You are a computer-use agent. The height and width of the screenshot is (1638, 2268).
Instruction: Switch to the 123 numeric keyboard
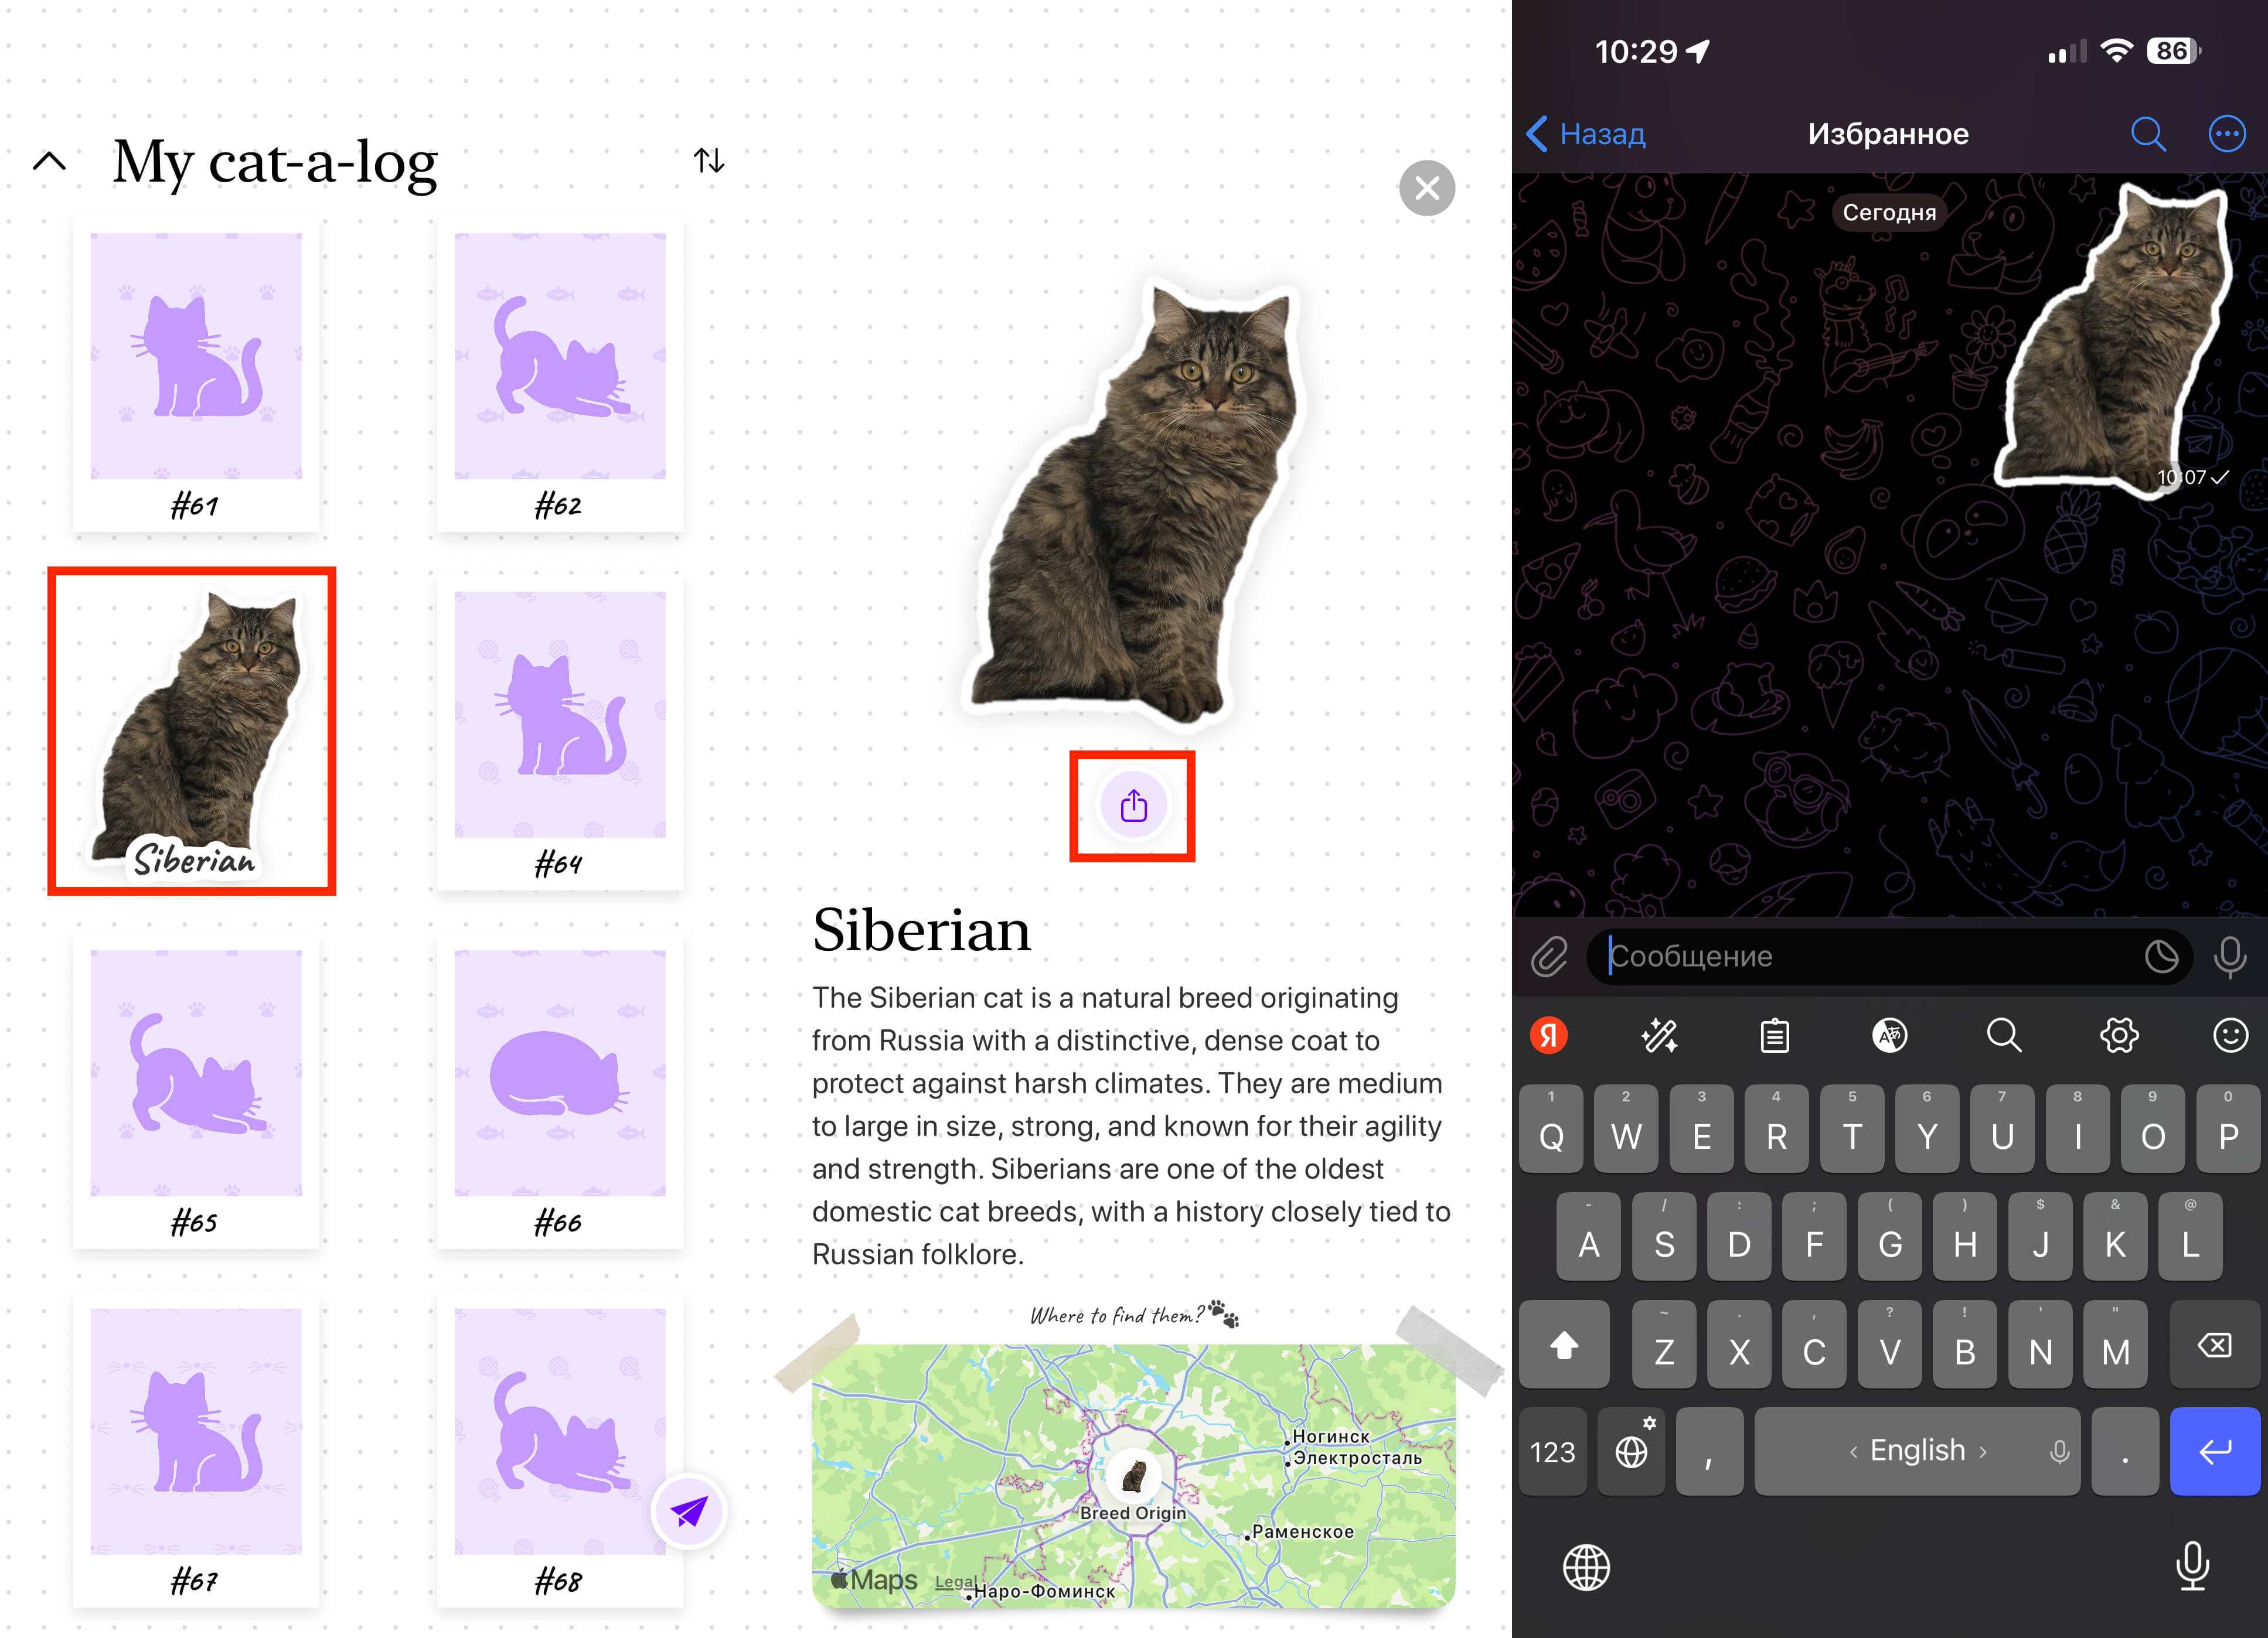1552,1451
